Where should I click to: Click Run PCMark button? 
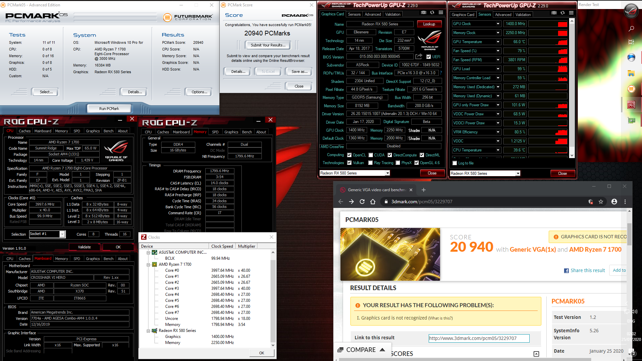tap(109, 109)
